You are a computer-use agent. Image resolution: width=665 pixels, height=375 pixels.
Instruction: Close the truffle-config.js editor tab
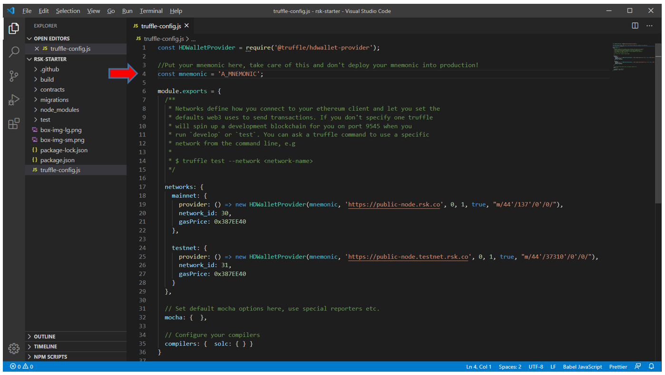coord(186,26)
